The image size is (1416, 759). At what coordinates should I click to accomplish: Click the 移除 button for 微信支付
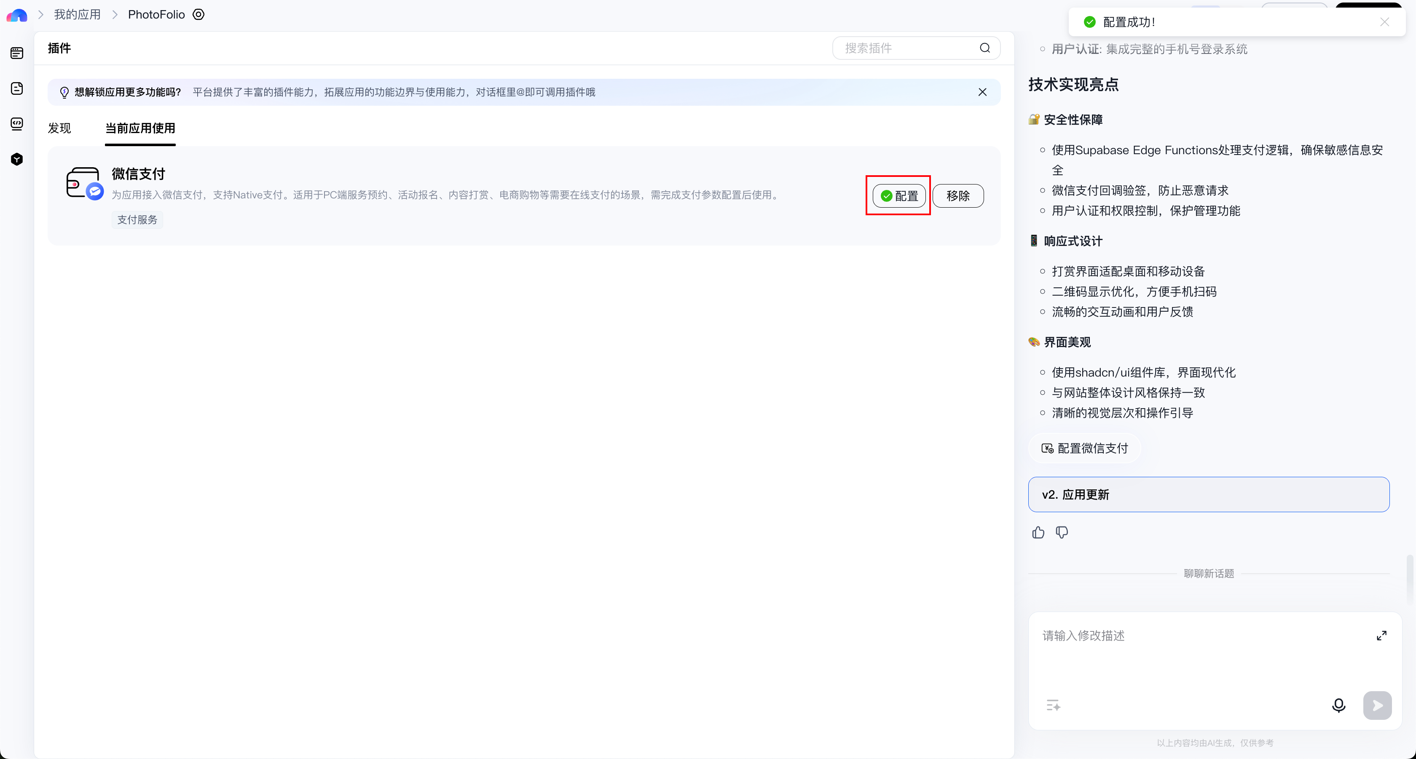tap(957, 196)
